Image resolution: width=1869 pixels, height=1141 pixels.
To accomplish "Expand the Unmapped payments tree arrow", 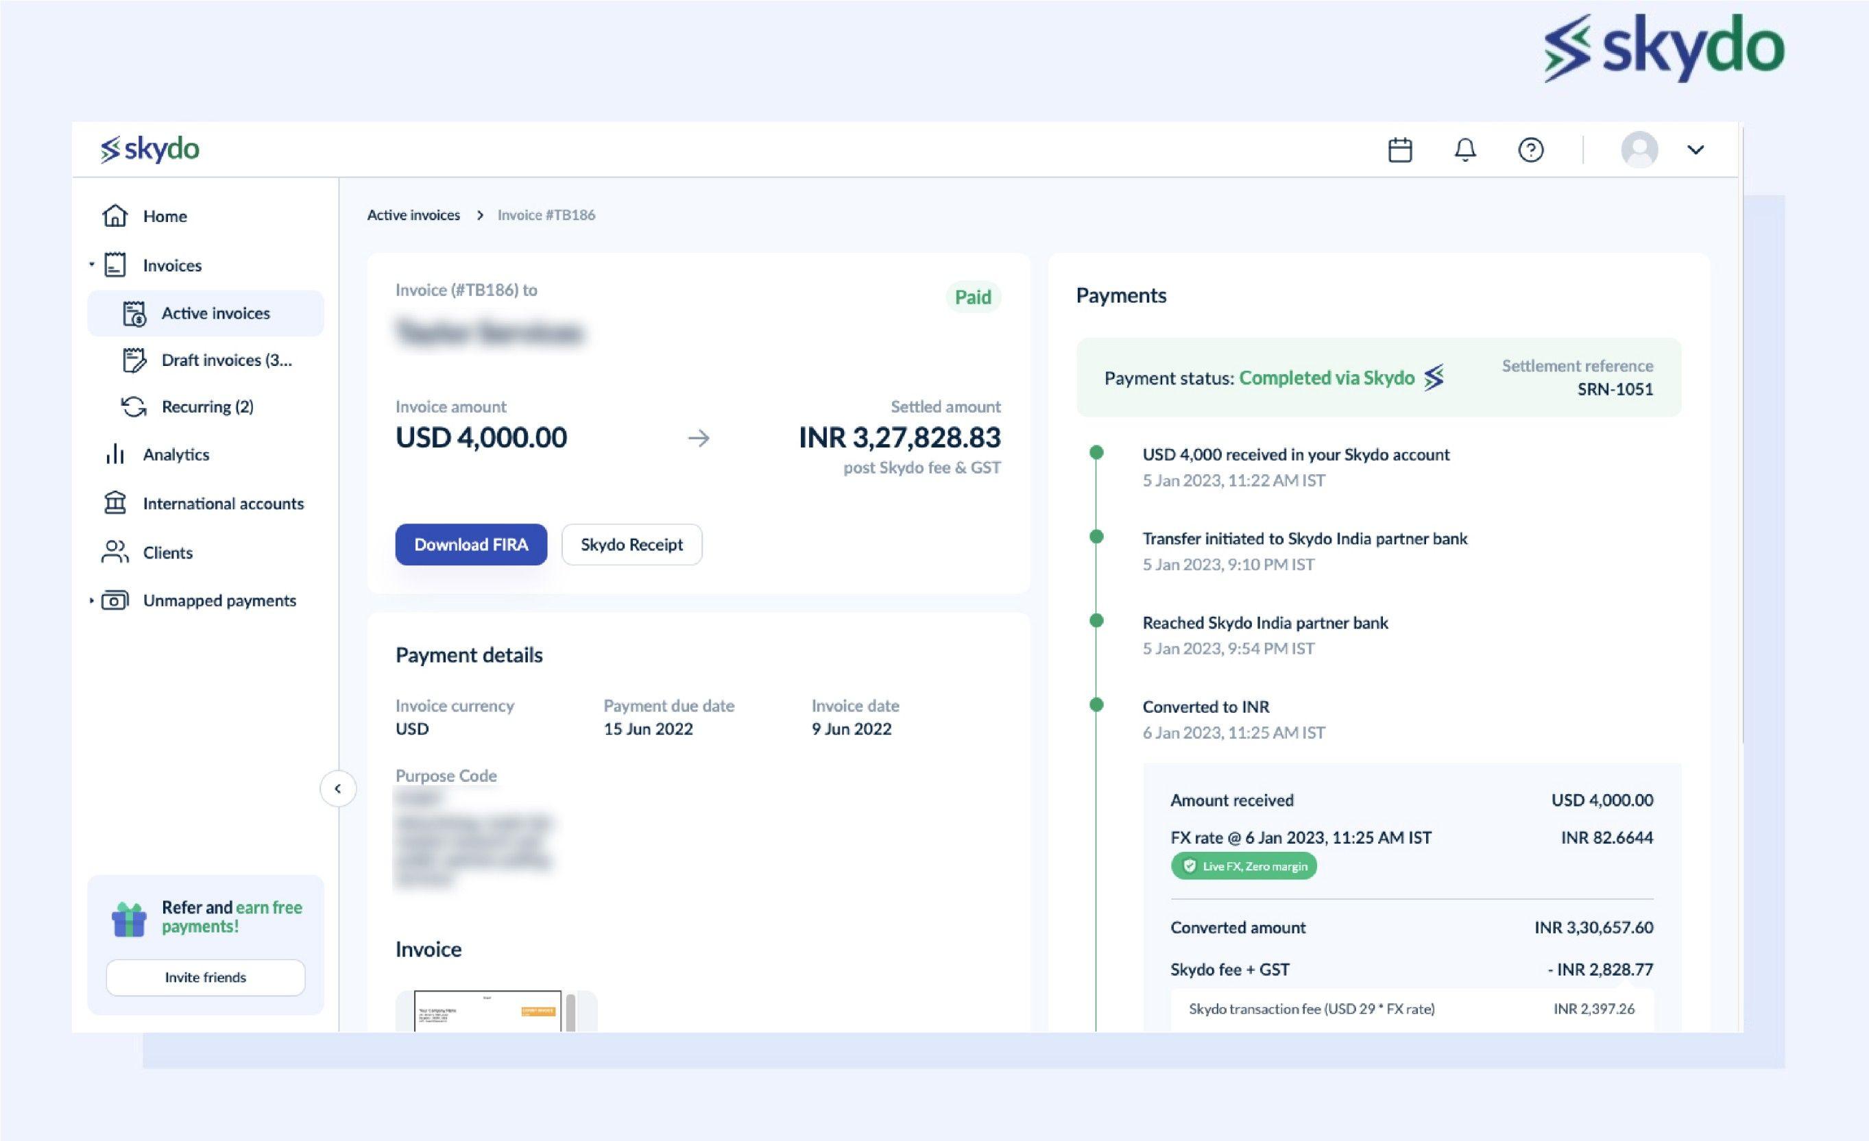I will (x=91, y=600).
